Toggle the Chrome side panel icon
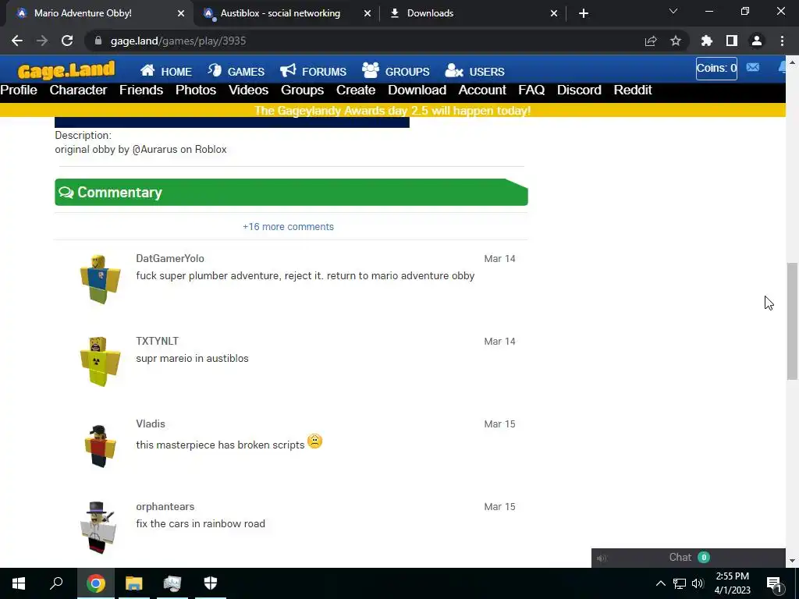 (732, 41)
